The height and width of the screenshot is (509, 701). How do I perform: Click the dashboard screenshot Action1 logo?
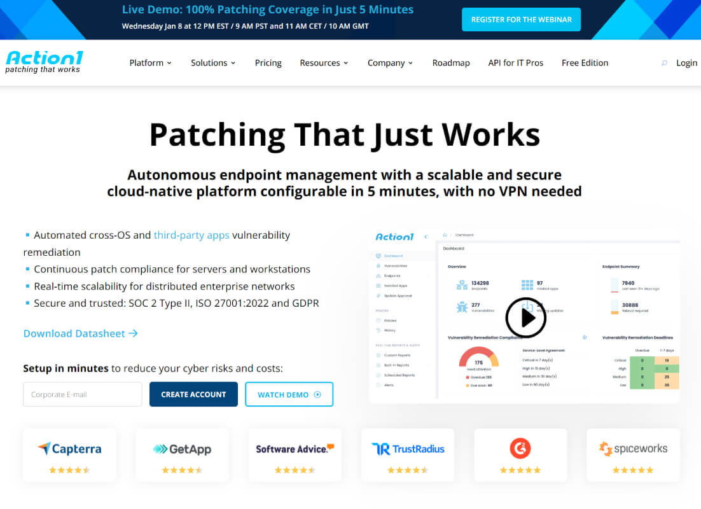[x=395, y=237]
